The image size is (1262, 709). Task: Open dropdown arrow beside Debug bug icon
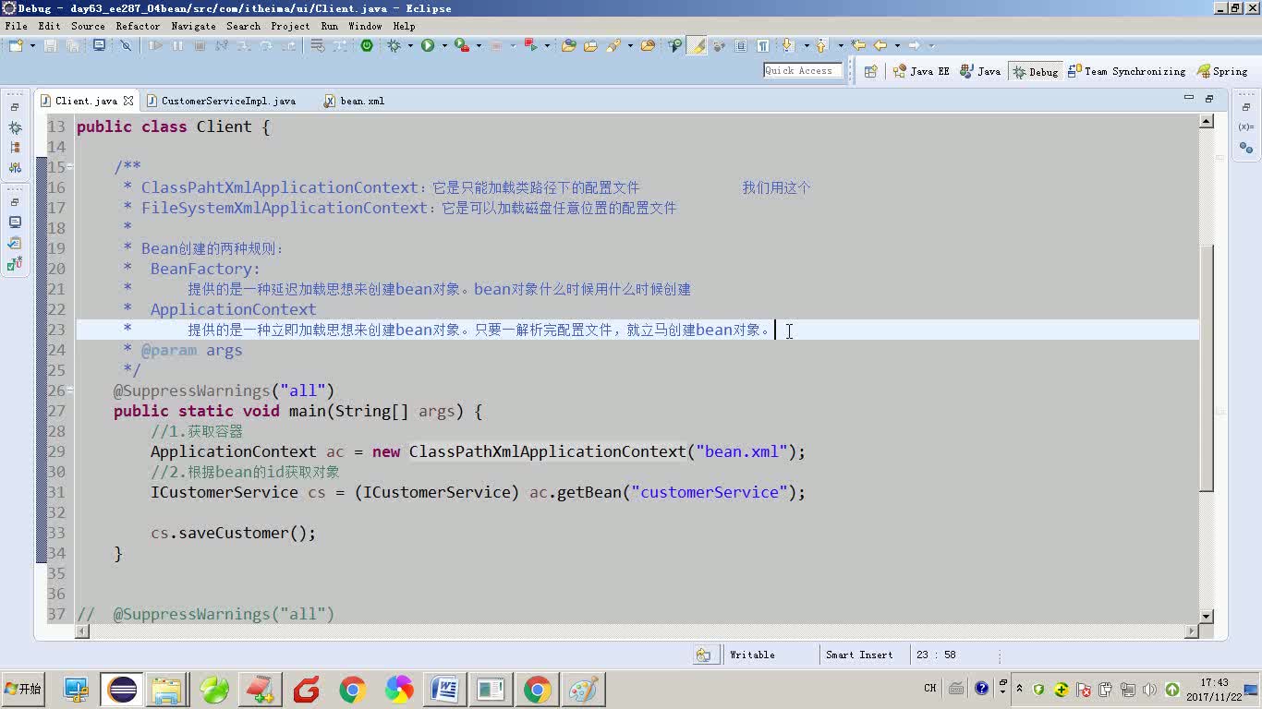pyautogui.click(x=410, y=45)
